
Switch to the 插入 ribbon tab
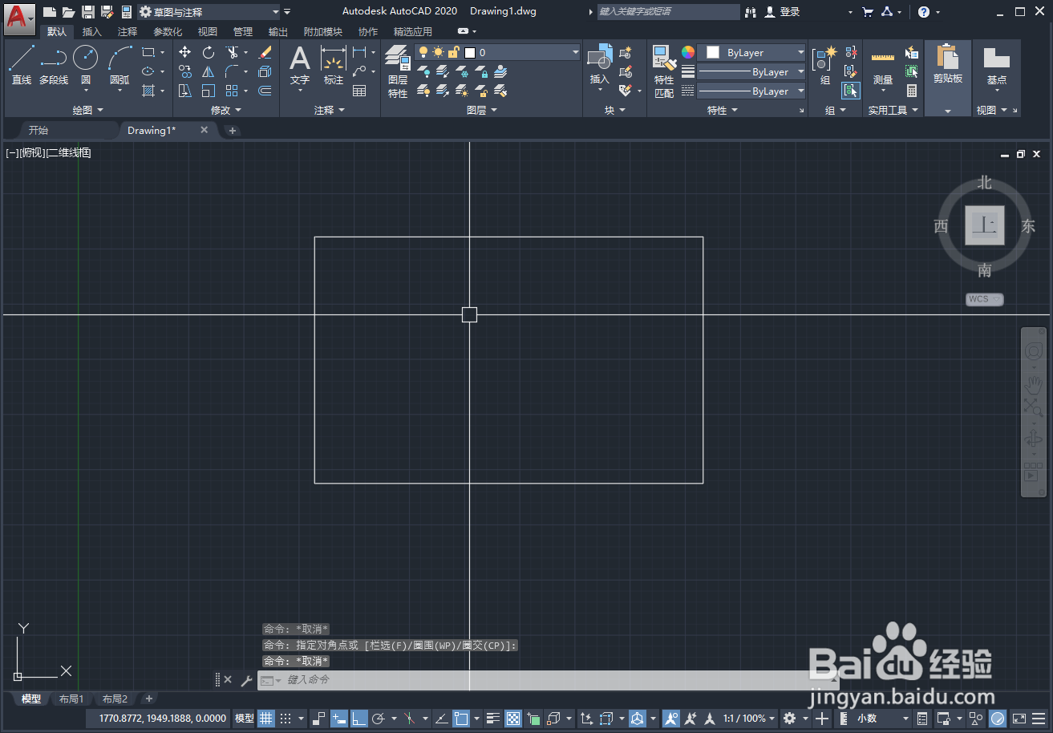(92, 32)
